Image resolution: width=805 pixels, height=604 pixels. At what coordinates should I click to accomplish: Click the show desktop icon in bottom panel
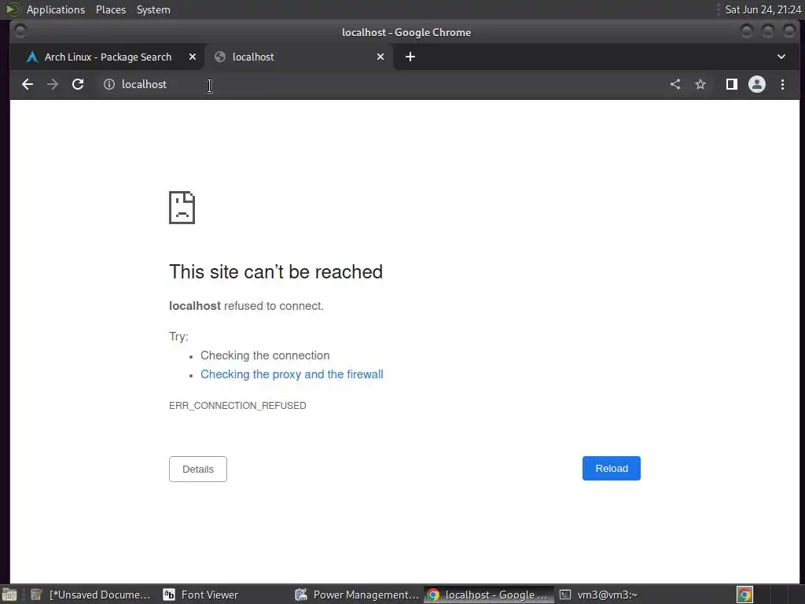9,595
